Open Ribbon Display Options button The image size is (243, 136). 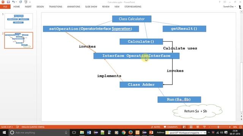tap(225, 2)
